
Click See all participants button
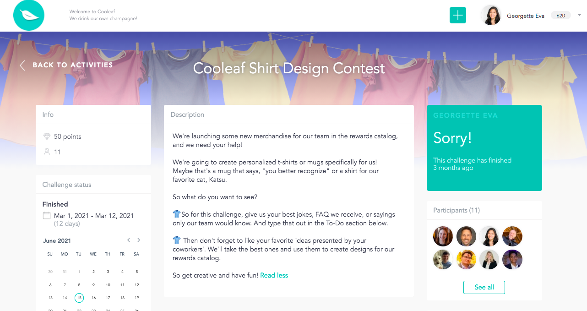(x=484, y=287)
